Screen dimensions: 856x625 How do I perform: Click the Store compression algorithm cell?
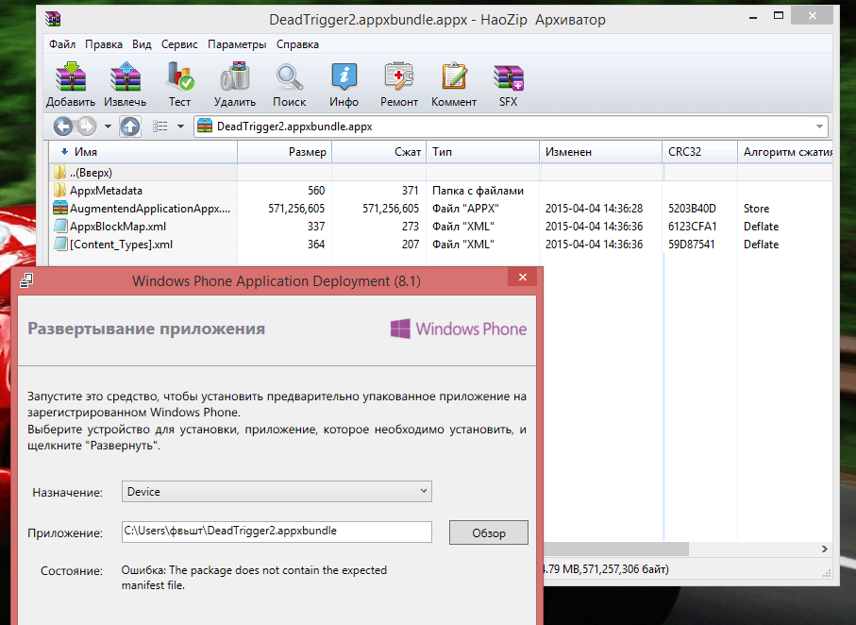click(756, 208)
